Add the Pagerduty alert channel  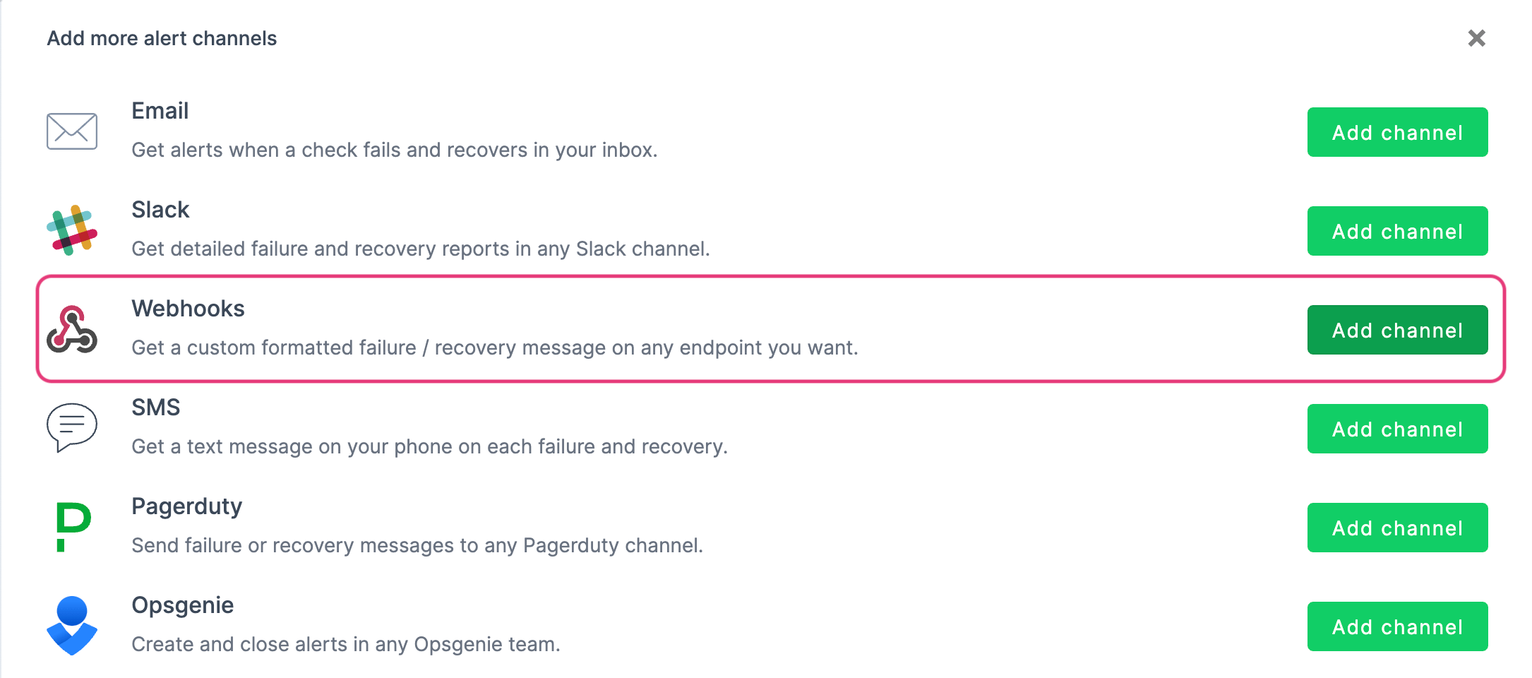pos(1397,527)
